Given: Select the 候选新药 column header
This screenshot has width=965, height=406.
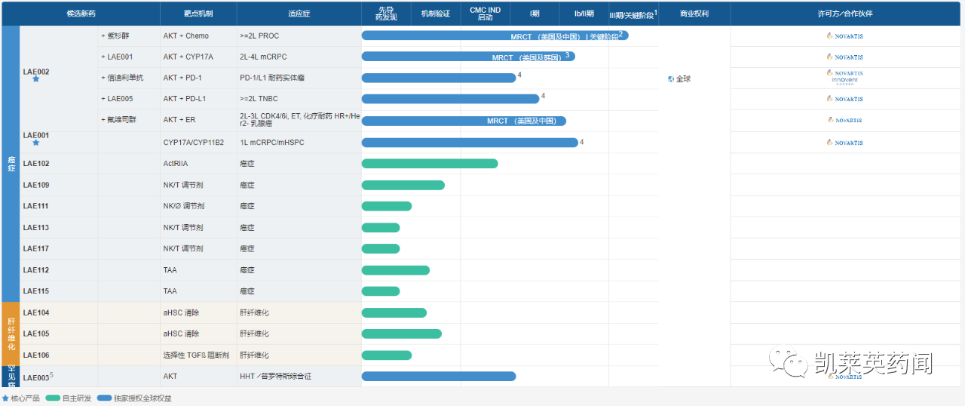Looking at the screenshot, I should click(81, 14).
